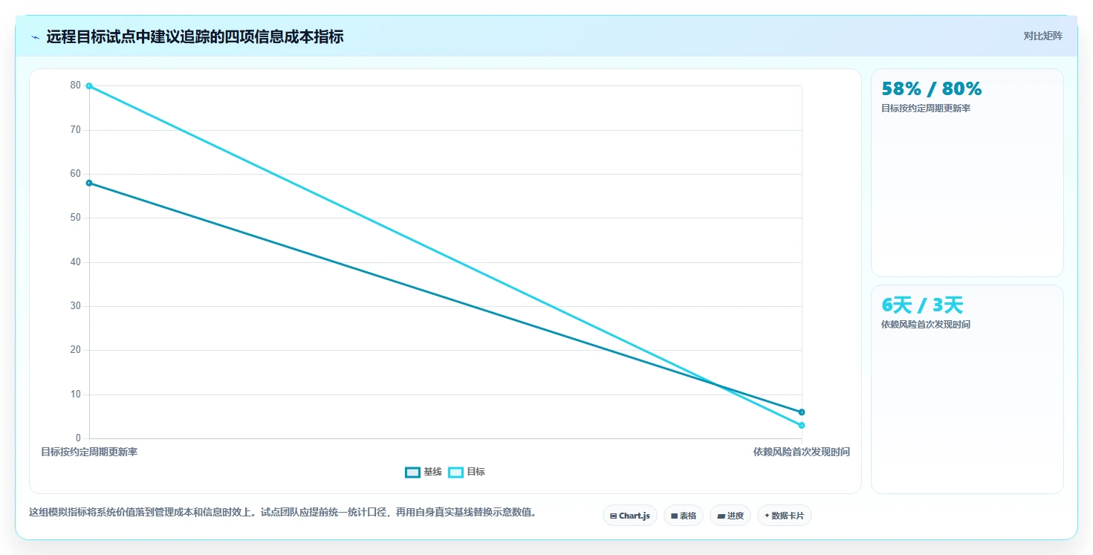Viewport: 1093px width, 555px height.
Task: Click the lightning icon beside the title
Action: pyautogui.click(x=35, y=37)
